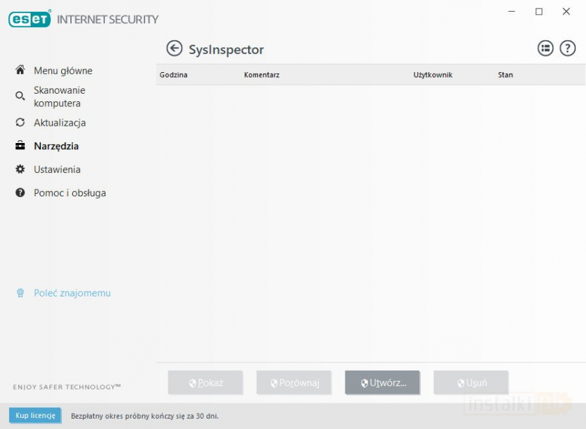Click the toolbox icon beside Narzędzia
This screenshot has height=429, width=586.
(20, 146)
